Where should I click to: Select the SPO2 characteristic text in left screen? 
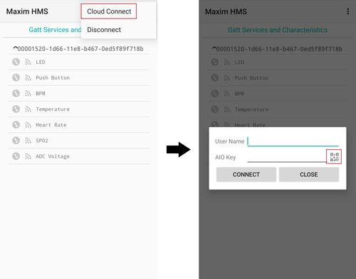click(42, 141)
